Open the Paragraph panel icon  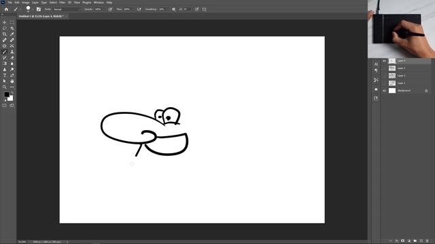pos(376,70)
